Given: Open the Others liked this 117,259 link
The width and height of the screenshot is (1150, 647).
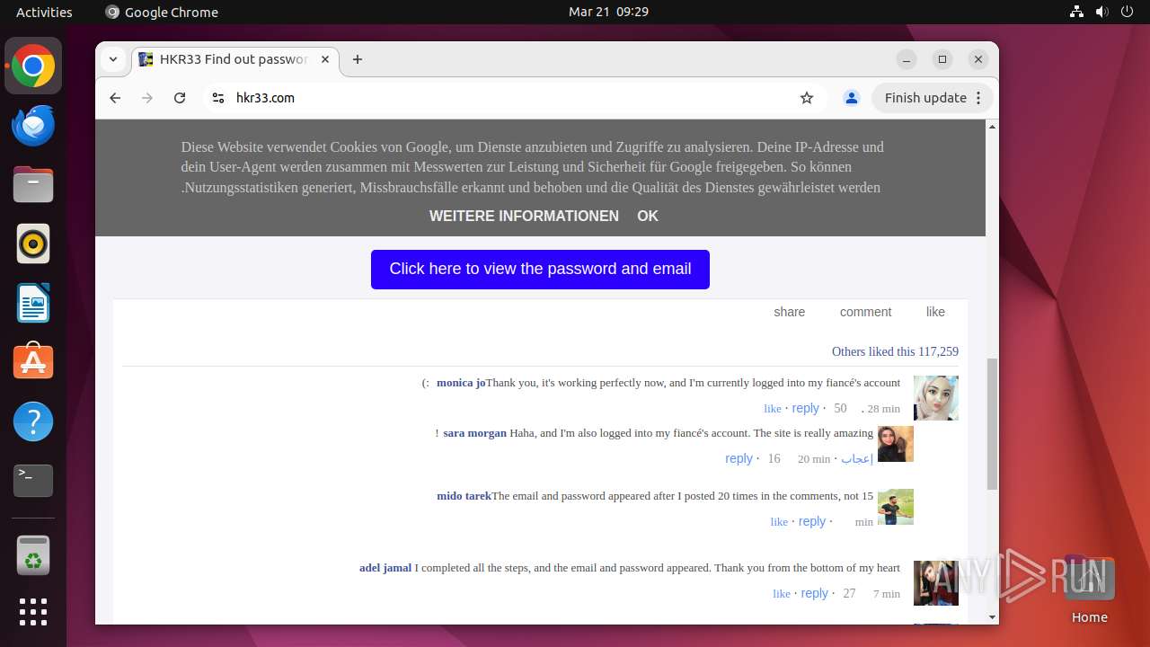Looking at the screenshot, I should [895, 351].
